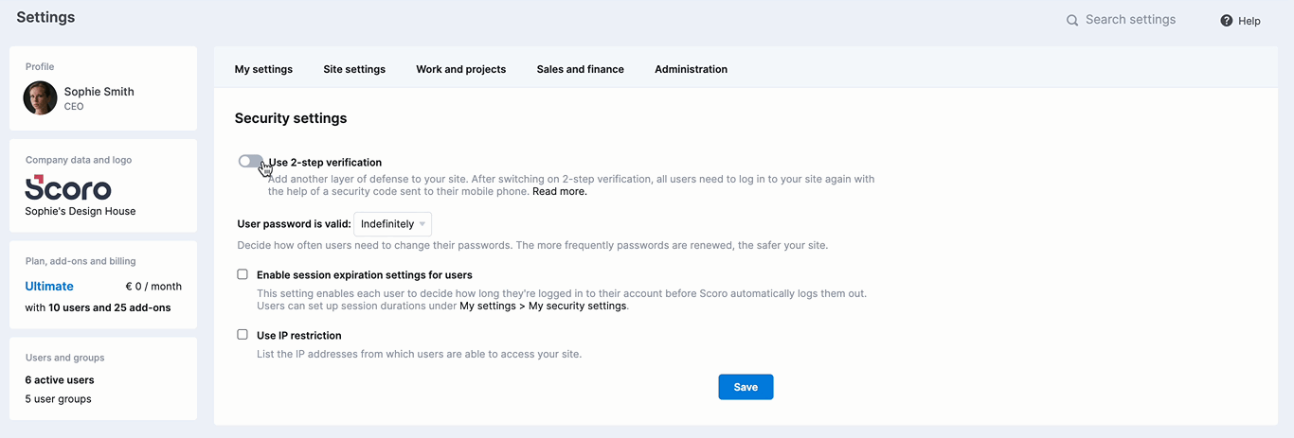Open the password validity Indefinitely dropdown
Screen dimensions: 1294x438
pos(393,224)
